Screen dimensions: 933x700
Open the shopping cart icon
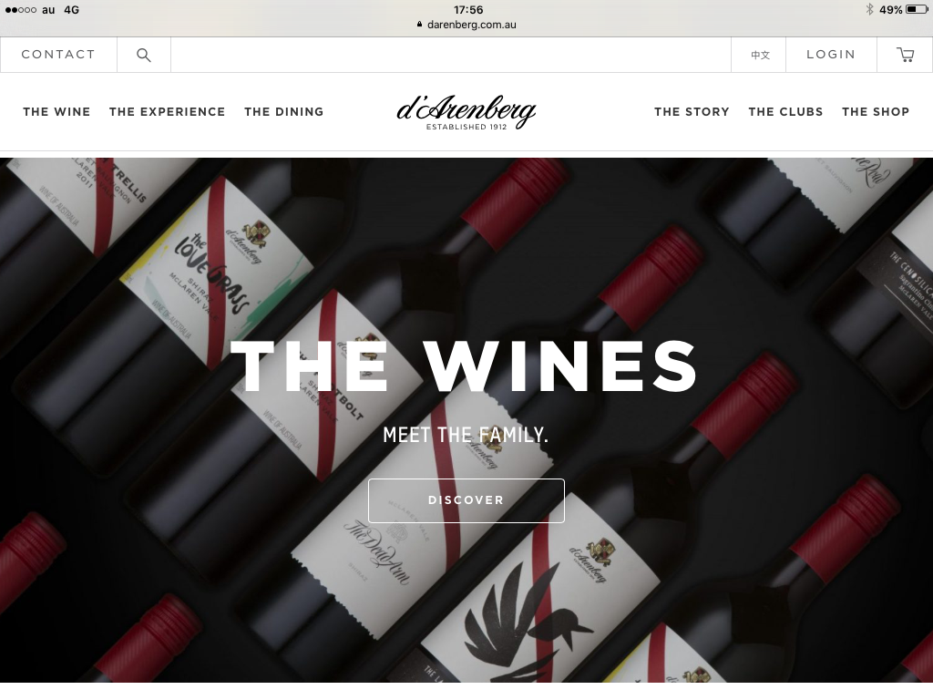coord(905,55)
